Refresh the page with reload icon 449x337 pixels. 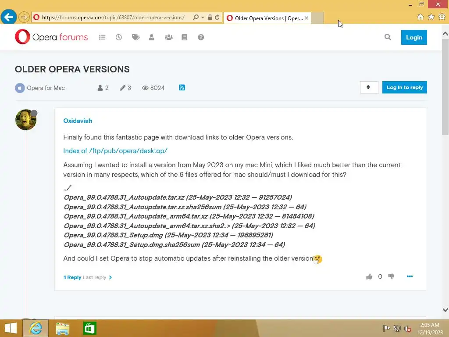(217, 18)
